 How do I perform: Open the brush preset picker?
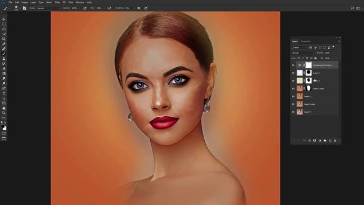[17, 8]
